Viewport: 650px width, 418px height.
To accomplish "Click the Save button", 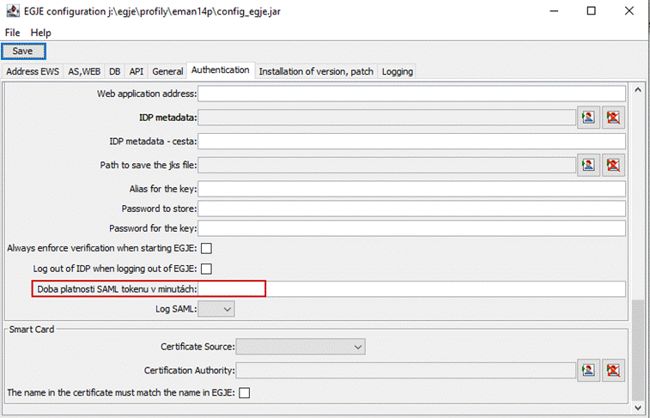I will tap(23, 51).
